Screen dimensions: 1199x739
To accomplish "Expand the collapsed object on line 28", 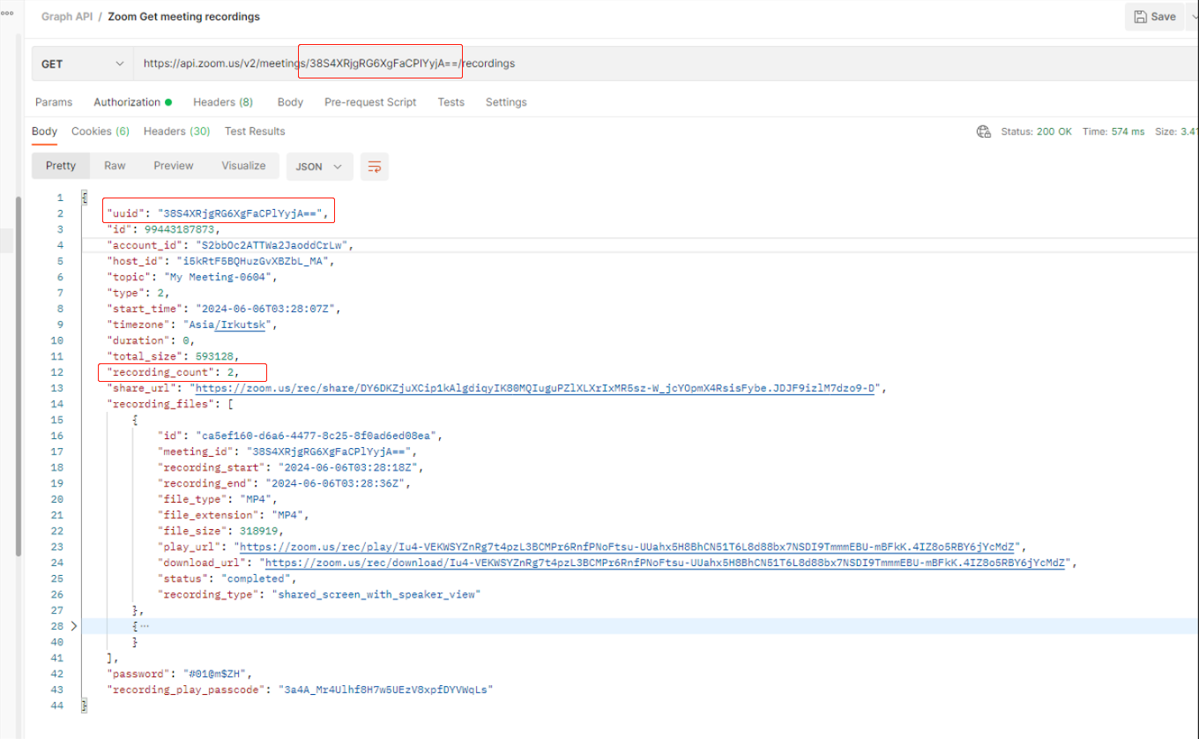I will coord(74,626).
